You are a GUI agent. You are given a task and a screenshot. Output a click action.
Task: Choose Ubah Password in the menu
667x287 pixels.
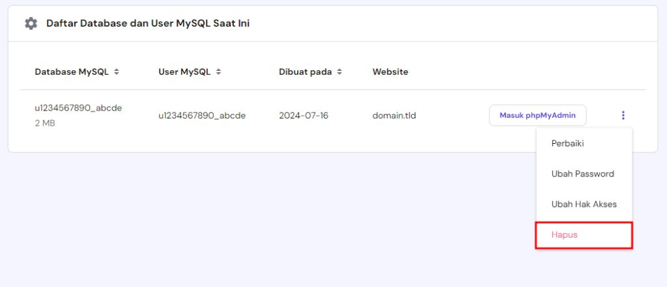coord(582,174)
